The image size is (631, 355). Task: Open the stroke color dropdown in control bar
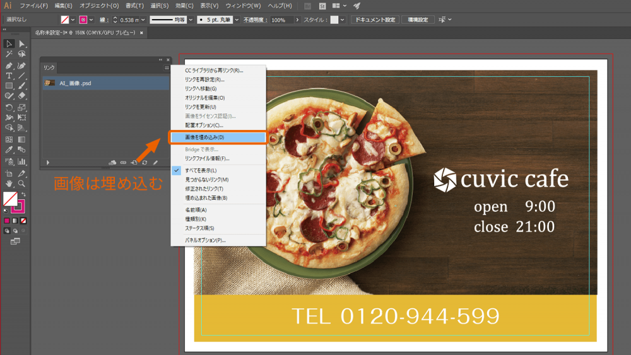tap(91, 20)
